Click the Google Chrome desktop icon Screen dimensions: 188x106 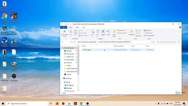point(5,18)
